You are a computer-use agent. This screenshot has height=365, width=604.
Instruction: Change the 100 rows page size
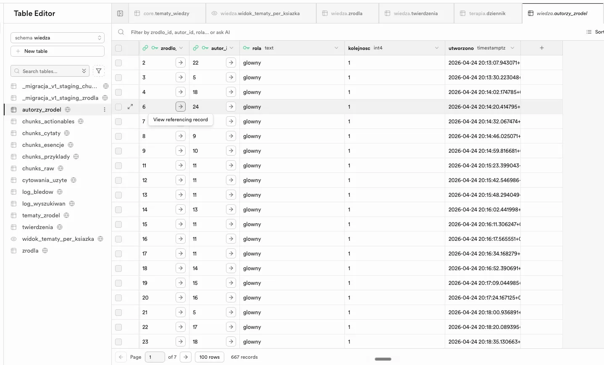[210, 357]
